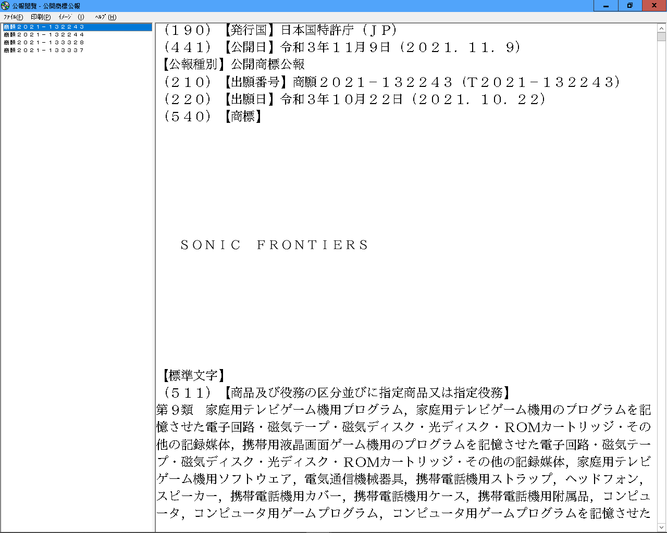Viewport: 667px width, 533px height.
Task: Select list entry 商願2021-132243
Action: coord(77,27)
